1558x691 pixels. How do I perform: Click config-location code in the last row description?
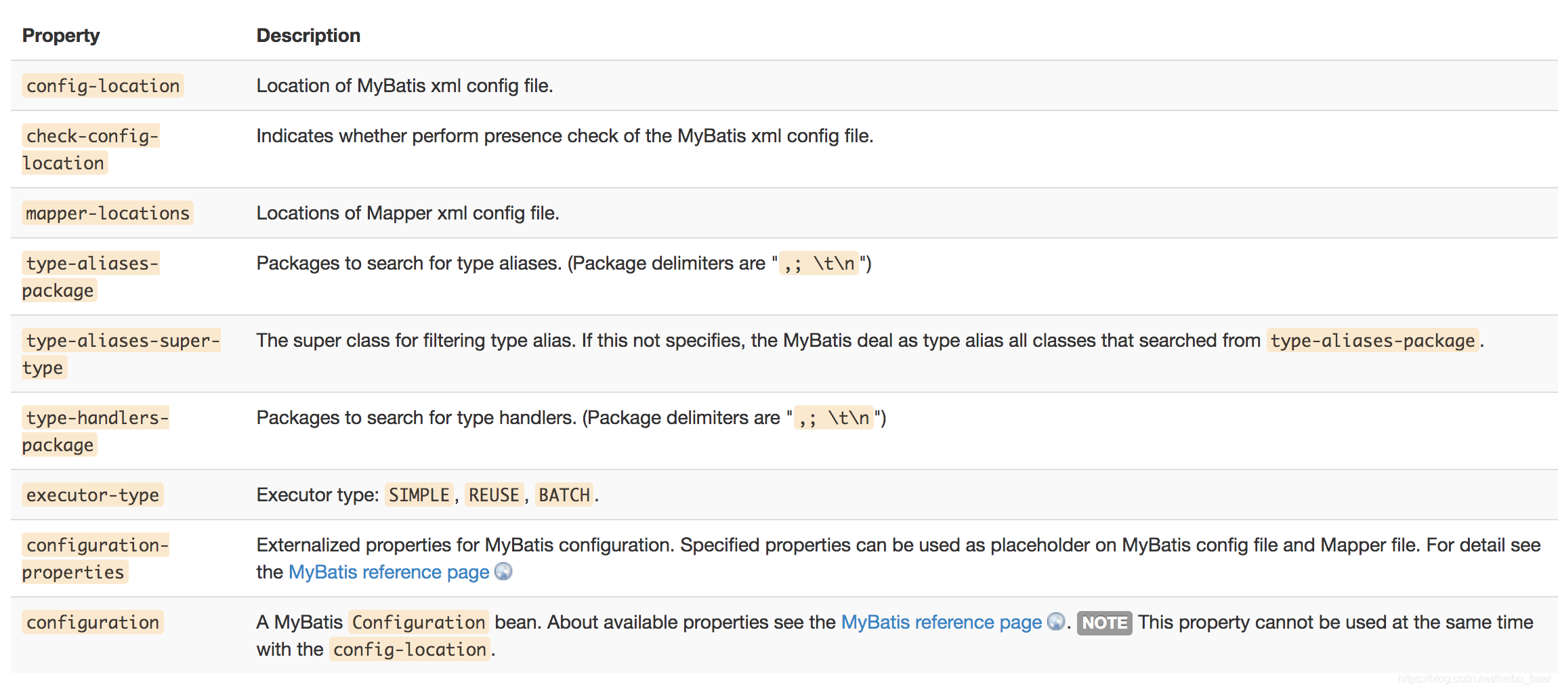click(x=410, y=650)
